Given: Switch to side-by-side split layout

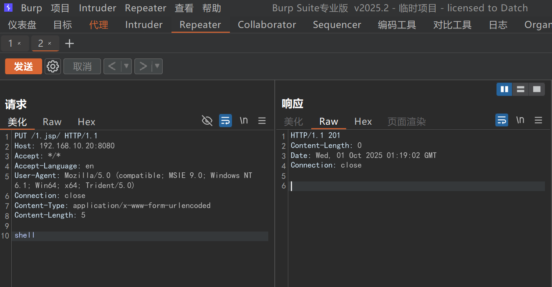Looking at the screenshot, I should point(504,89).
